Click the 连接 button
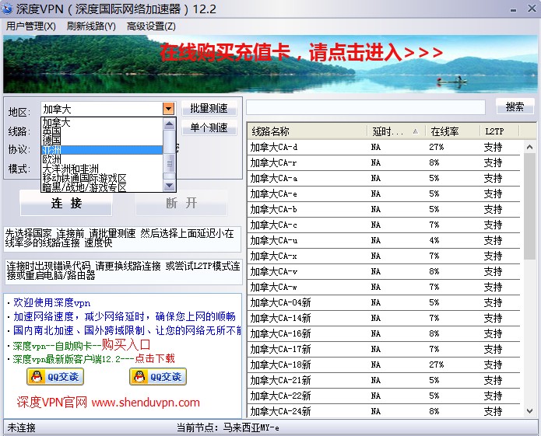 [x=66, y=203]
